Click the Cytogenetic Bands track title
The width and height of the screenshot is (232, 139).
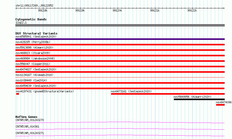[x=31, y=19]
